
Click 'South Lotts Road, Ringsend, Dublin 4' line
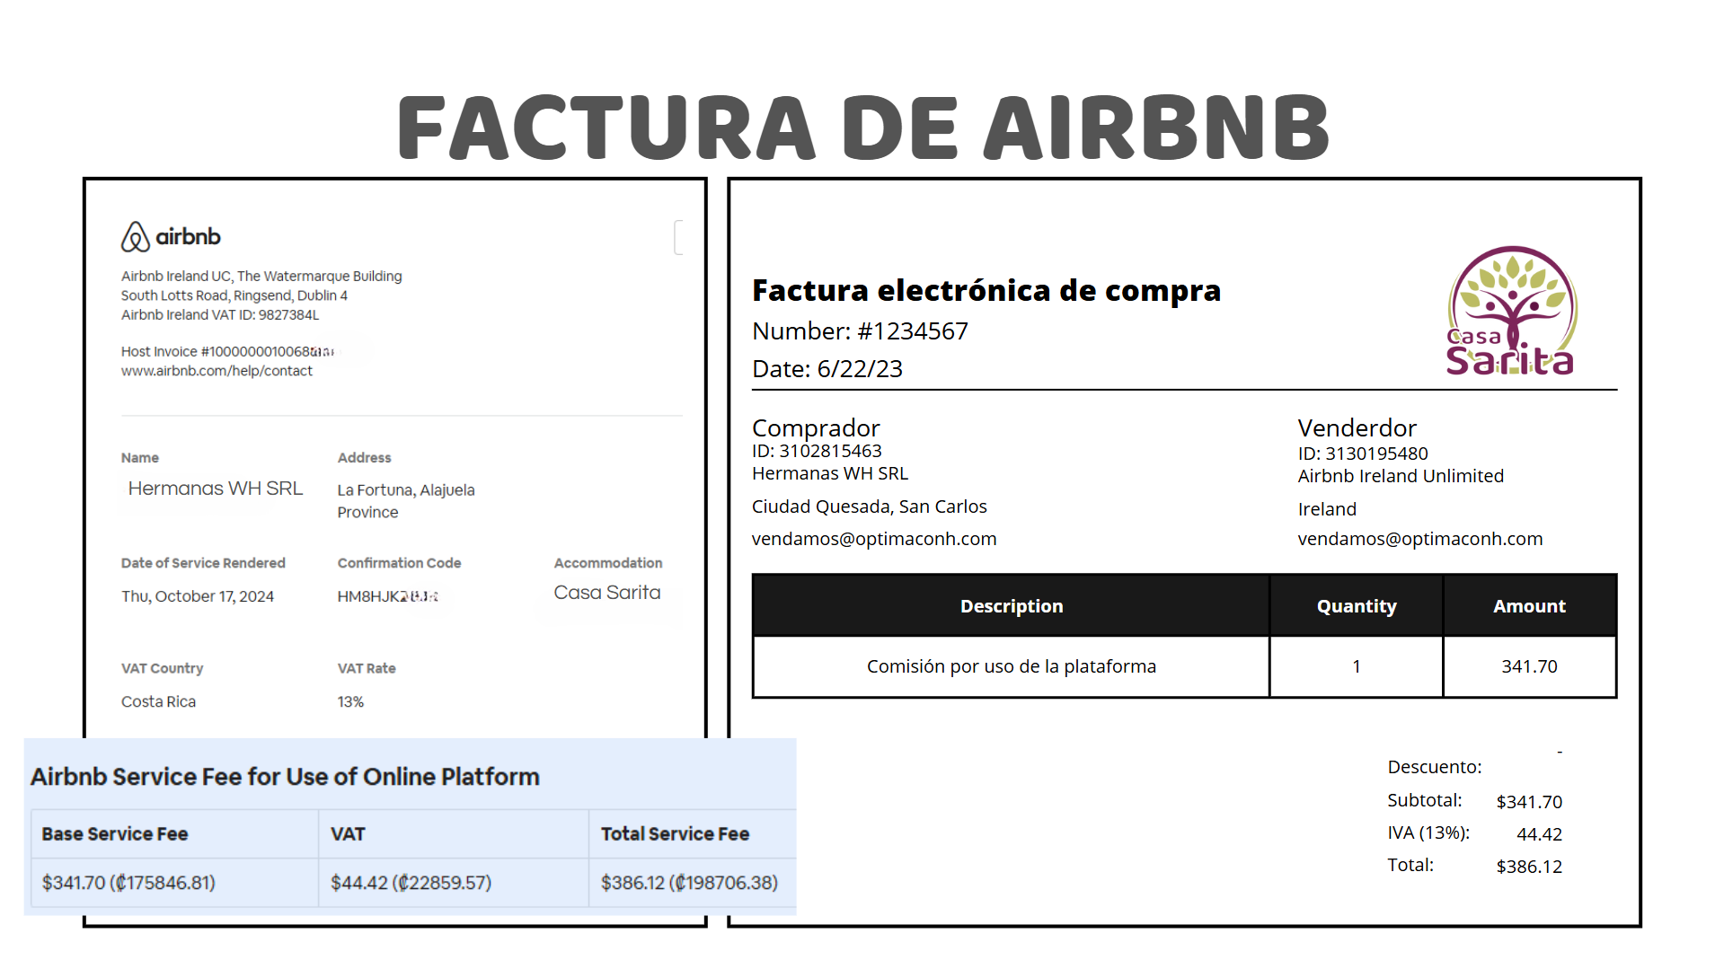pos(234,295)
